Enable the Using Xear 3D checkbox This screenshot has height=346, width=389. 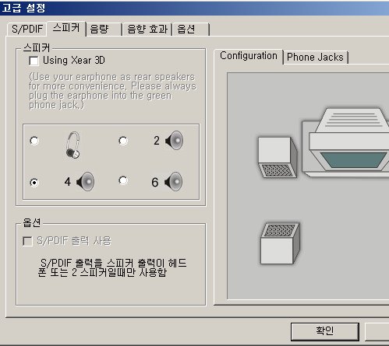[x=34, y=61]
